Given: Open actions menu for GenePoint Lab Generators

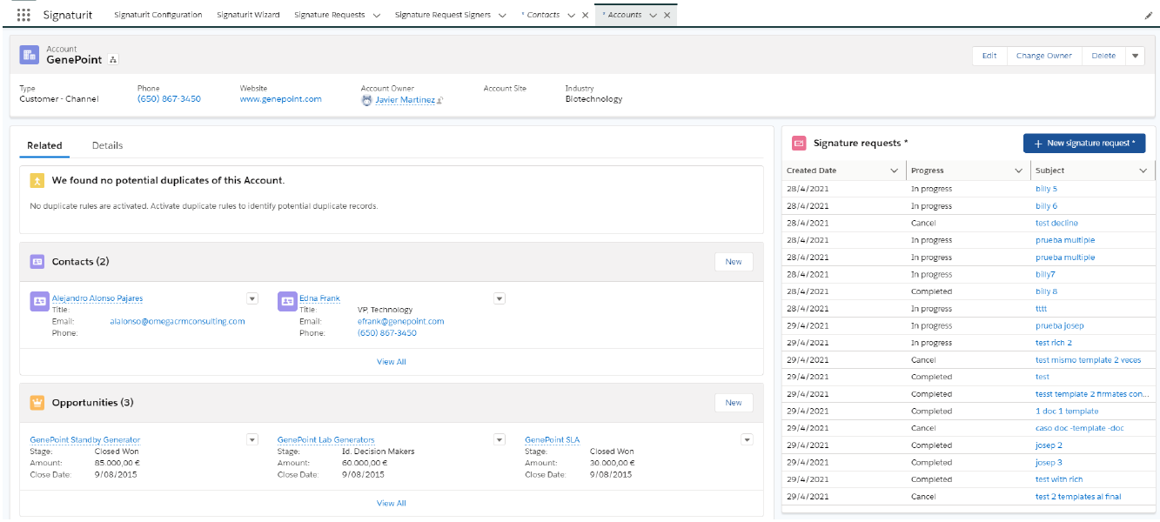Looking at the screenshot, I should 500,439.
